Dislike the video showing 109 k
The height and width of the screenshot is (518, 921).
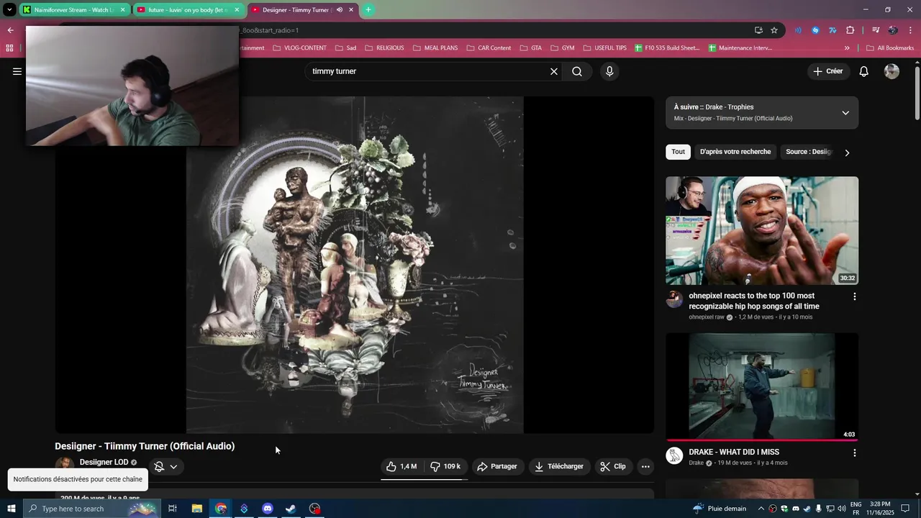pos(445,466)
